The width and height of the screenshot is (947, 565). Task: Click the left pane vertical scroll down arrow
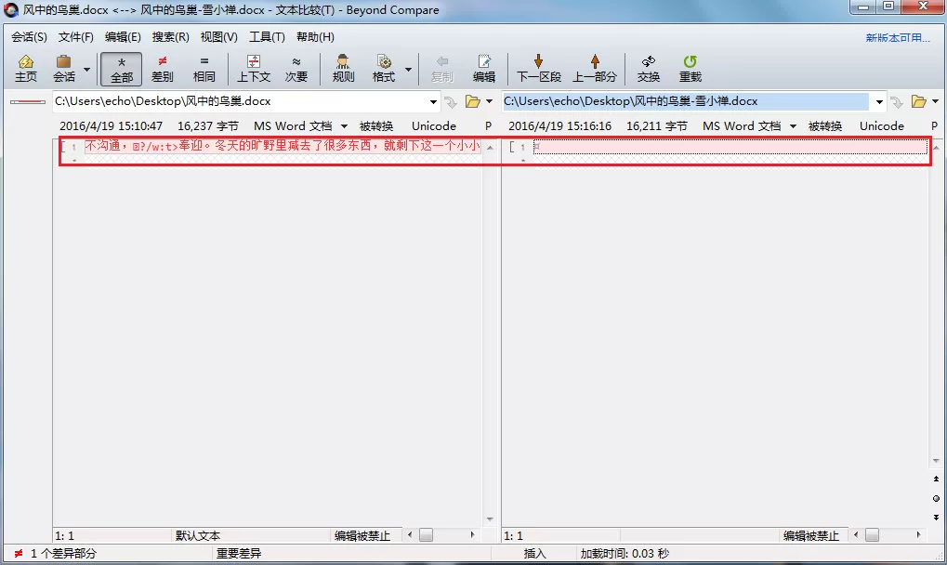pos(490,519)
